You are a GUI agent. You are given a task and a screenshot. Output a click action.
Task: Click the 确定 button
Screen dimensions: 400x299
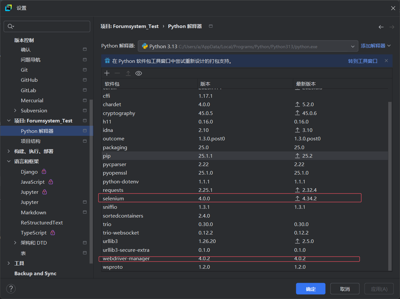point(310,289)
